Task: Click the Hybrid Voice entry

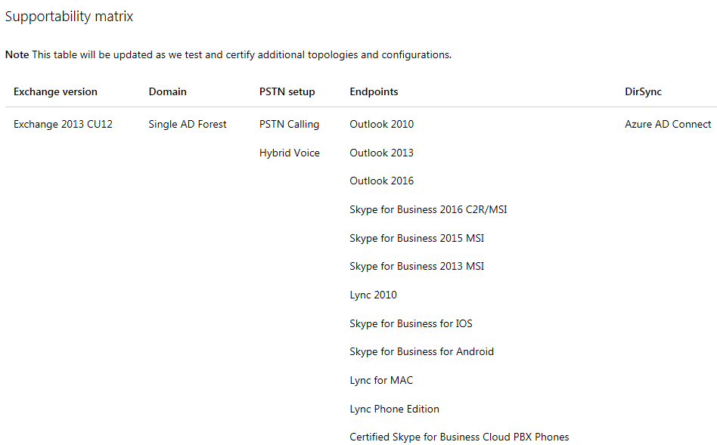Action: click(289, 153)
